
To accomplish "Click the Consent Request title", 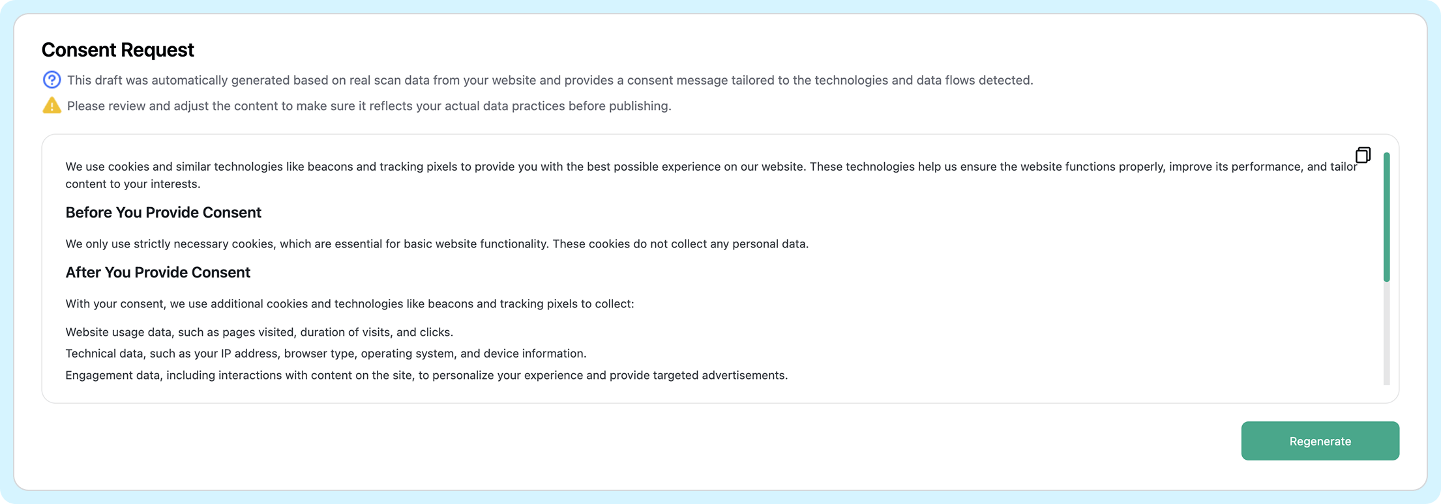I will [x=118, y=50].
